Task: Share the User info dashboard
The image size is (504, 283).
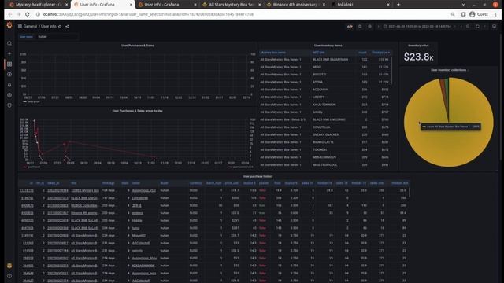Action: tap(67, 26)
